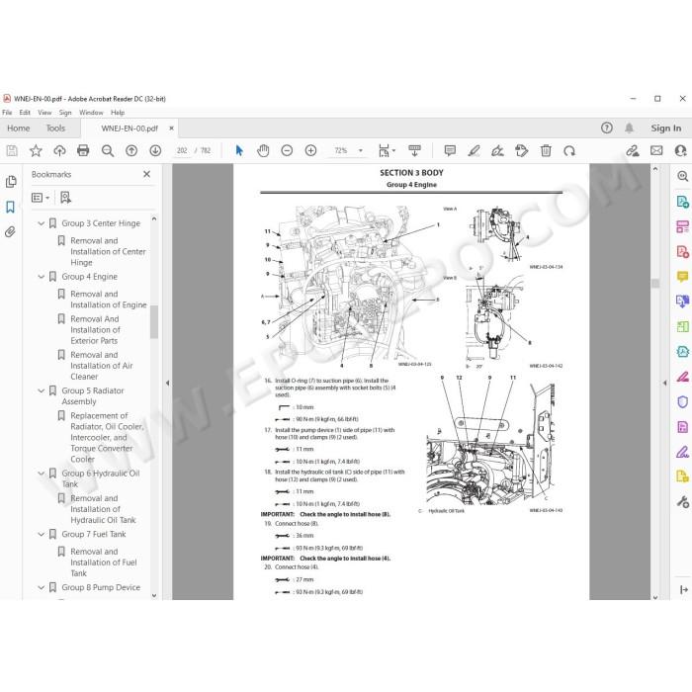
Task: Click the scrolling mode icon
Action: (x=414, y=151)
